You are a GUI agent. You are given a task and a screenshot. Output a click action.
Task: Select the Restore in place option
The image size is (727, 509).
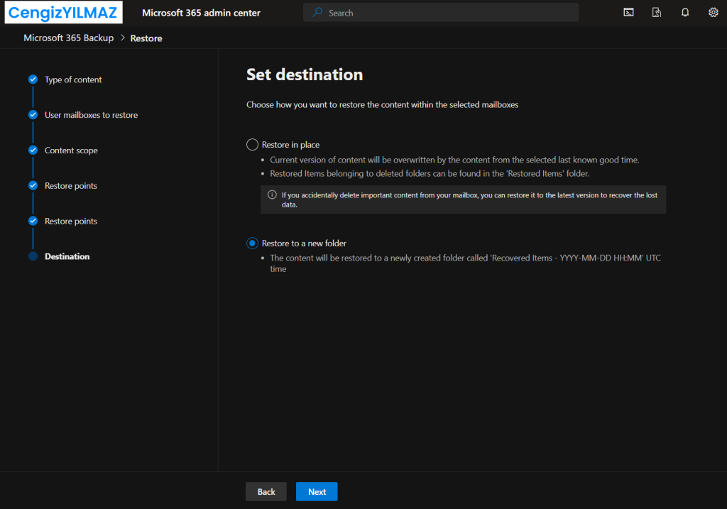pos(252,145)
